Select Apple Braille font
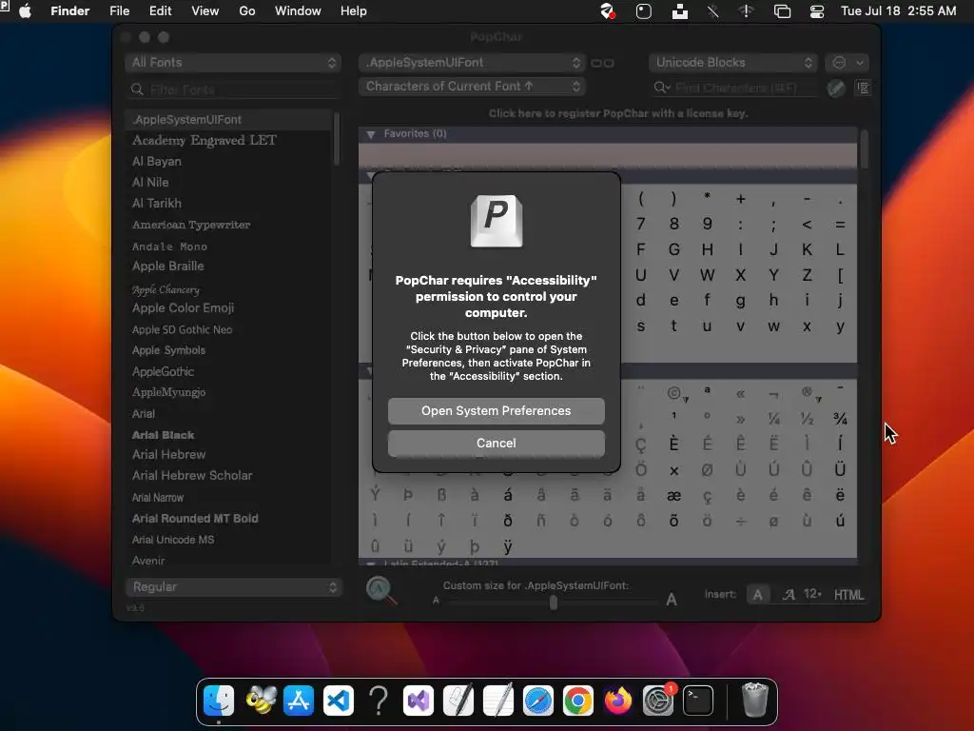 click(x=167, y=267)
